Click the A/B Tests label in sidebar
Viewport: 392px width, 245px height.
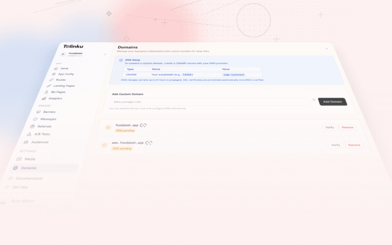[42, 134]
